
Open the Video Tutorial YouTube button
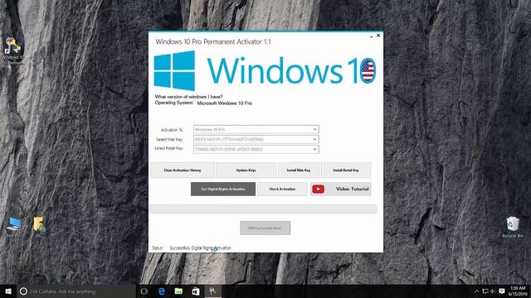[341, 190]
